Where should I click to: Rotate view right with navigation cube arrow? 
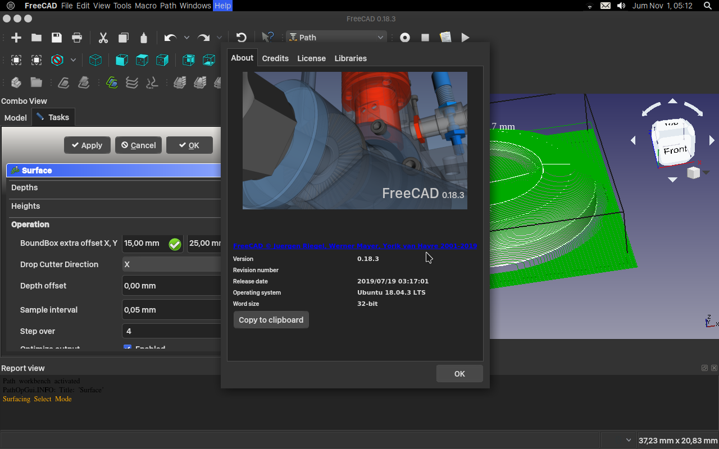(712, 140)
